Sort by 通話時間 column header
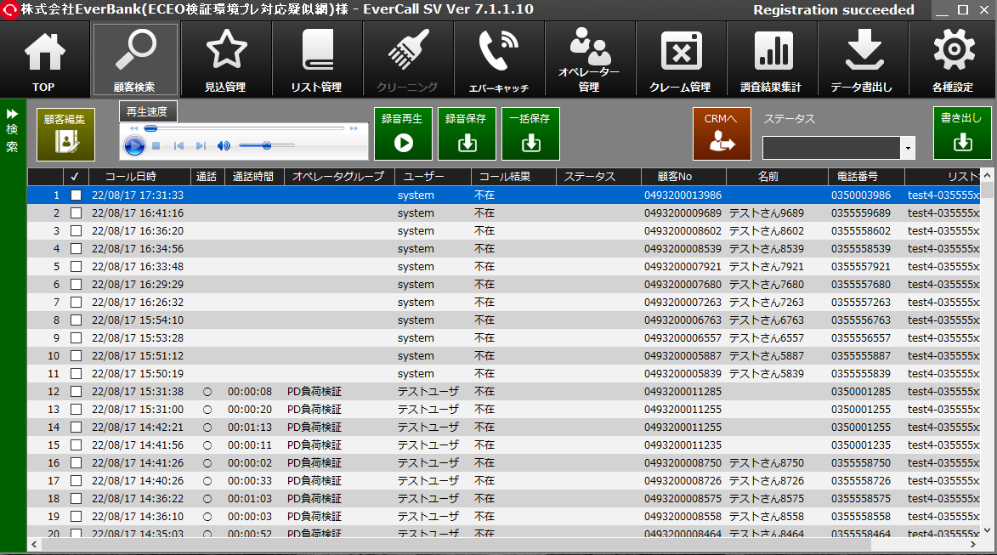 click(x=254, y=177)
